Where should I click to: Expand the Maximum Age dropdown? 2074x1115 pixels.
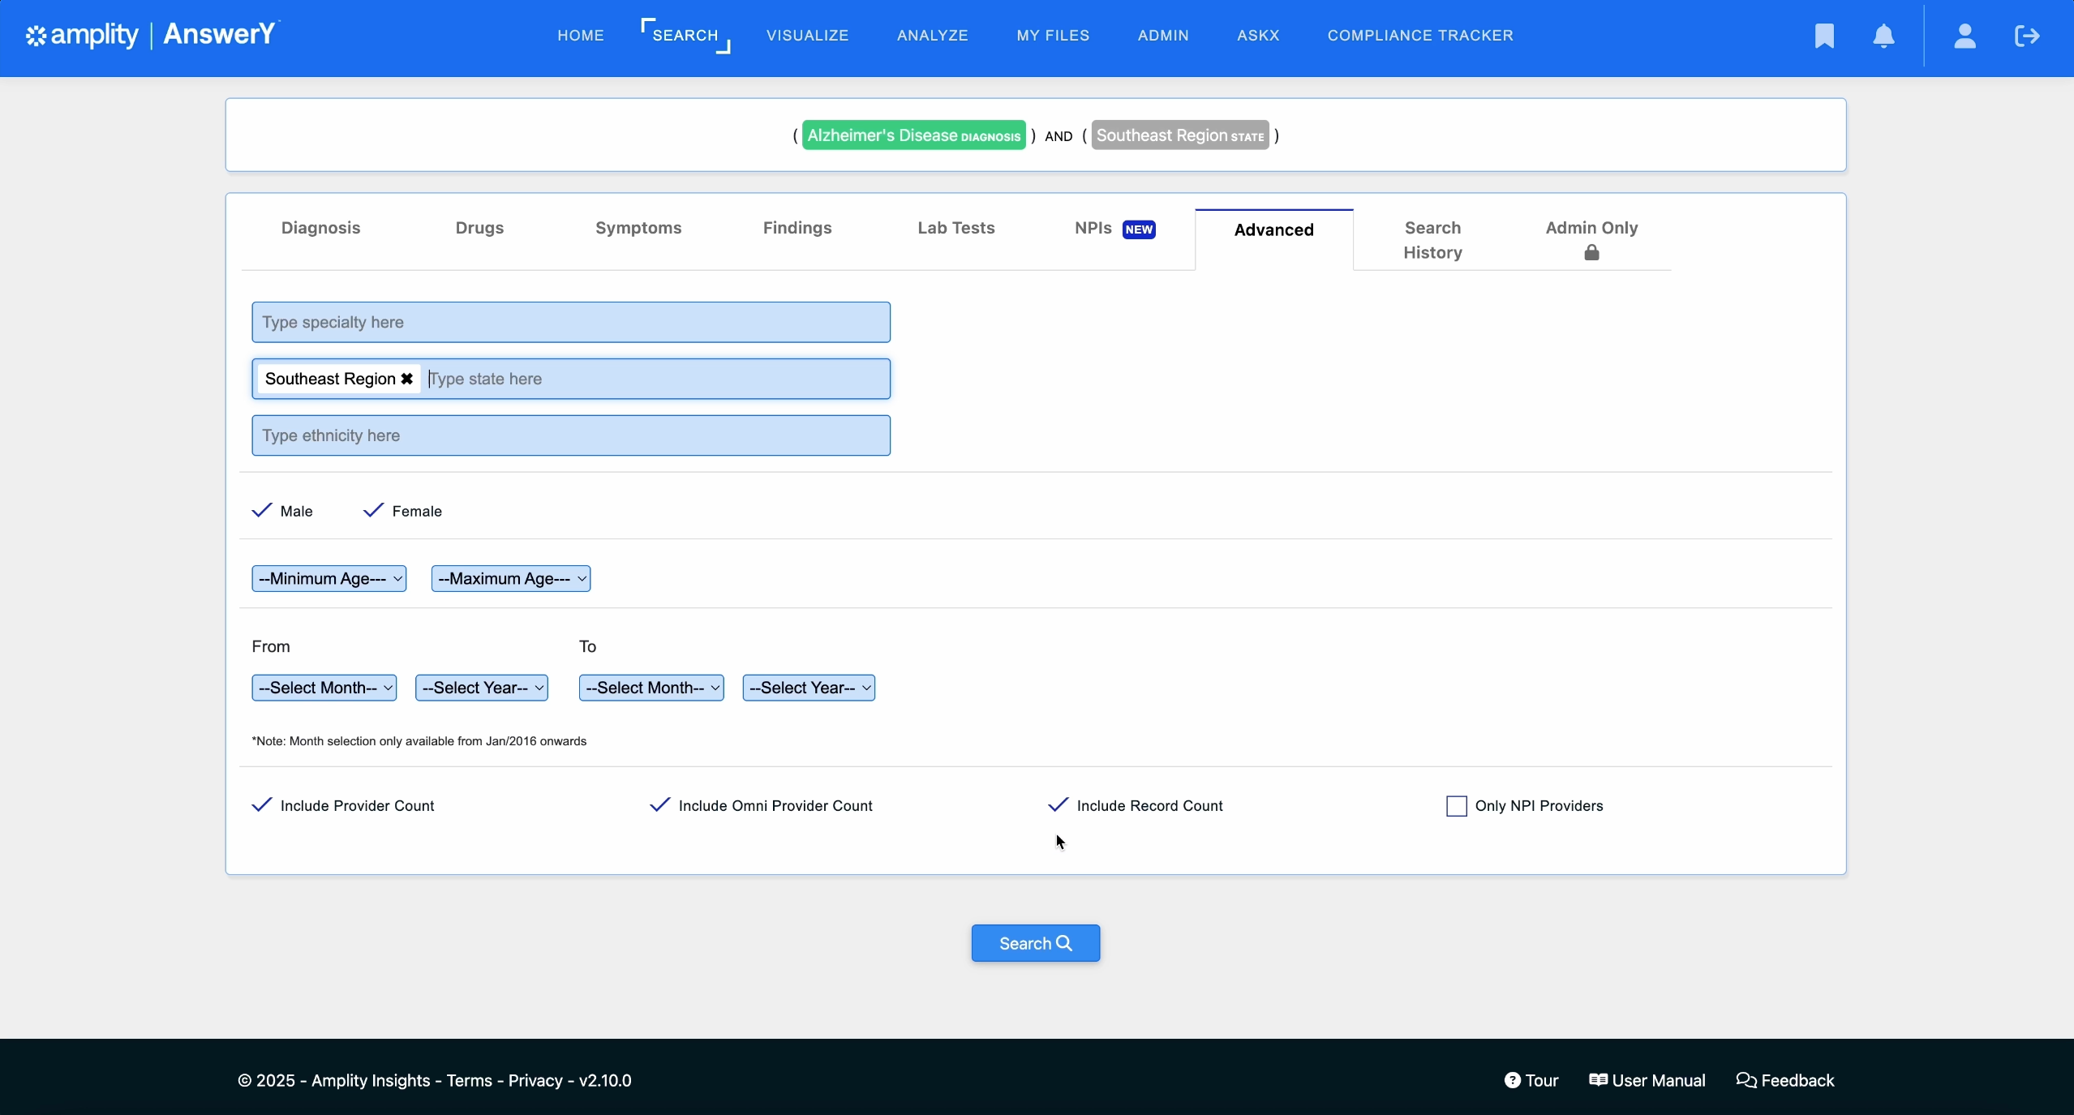pyautogui.click(x=511, y=579)
